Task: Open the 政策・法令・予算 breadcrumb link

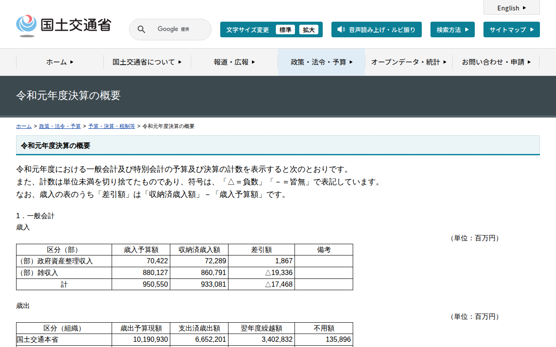Action: click(60, 126)
